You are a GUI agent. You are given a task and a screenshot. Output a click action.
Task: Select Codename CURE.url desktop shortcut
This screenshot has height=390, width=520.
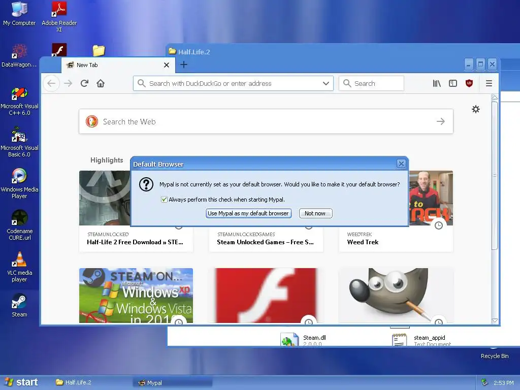click(19, 225)
